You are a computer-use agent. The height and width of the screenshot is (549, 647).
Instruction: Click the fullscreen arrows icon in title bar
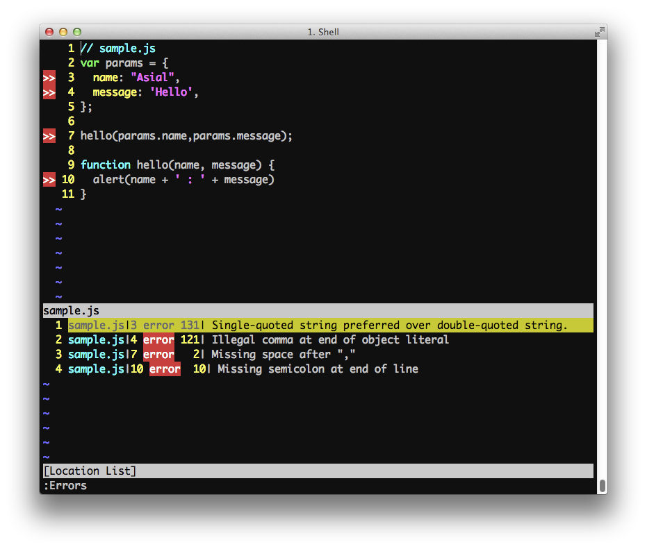pyautogui.click(x=599, y=32)
